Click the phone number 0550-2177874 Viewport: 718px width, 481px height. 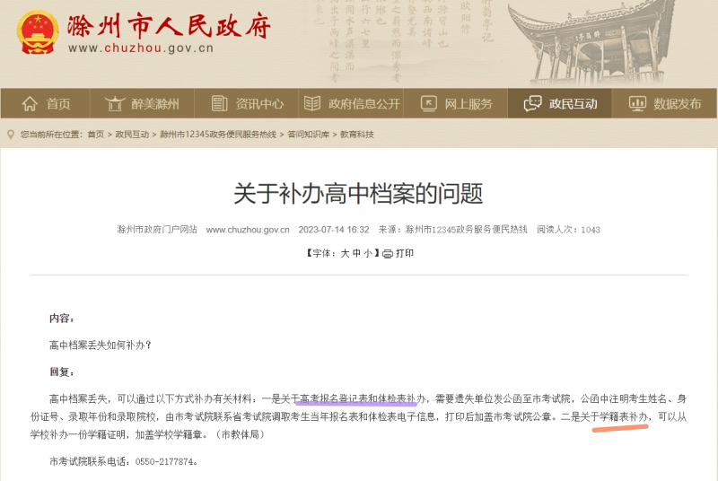click(164, 462)
